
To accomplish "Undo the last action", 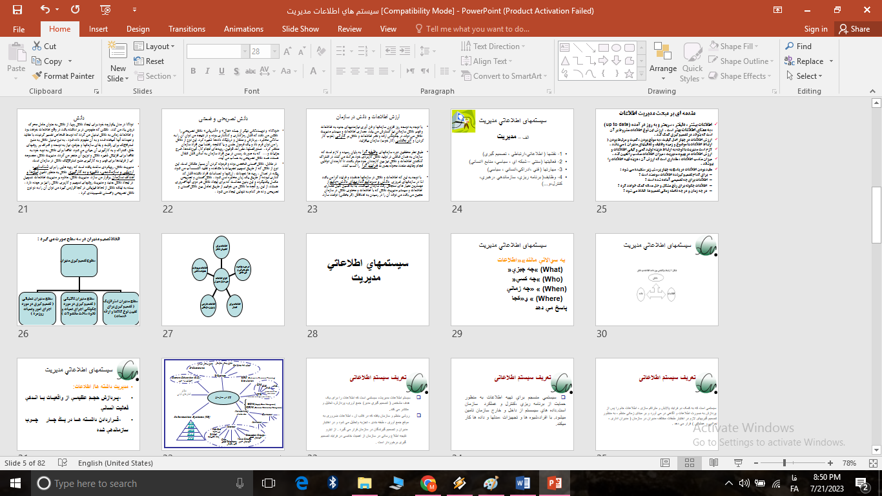I will [45, 10].
